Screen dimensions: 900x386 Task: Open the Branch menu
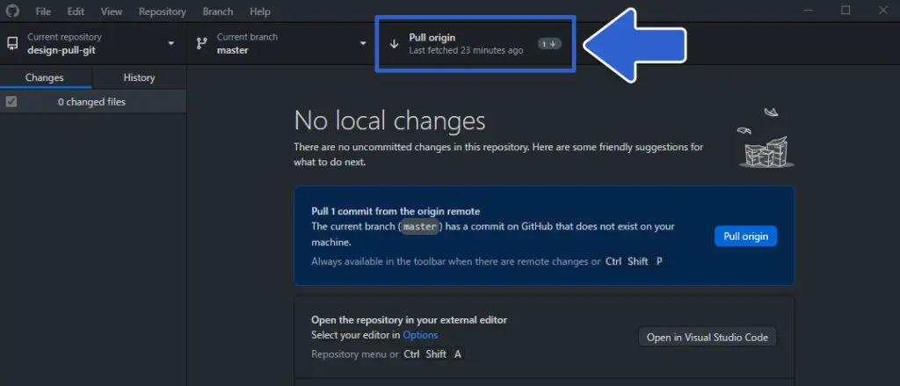coord(217,11)
